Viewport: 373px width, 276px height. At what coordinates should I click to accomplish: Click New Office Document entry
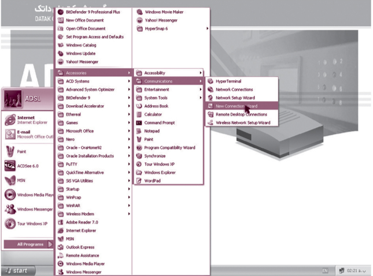click(94, 20)
